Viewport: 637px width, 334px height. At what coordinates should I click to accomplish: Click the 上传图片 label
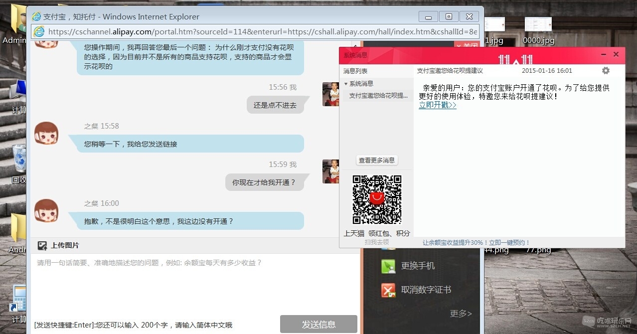[x=65, y=245]
